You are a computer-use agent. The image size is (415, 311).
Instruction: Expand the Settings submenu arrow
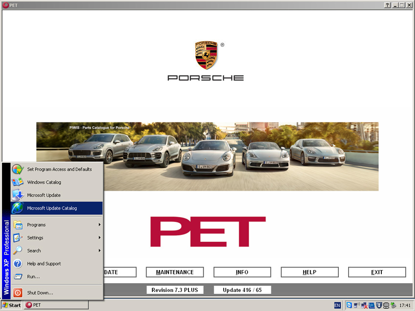click(x=100, y=237)
